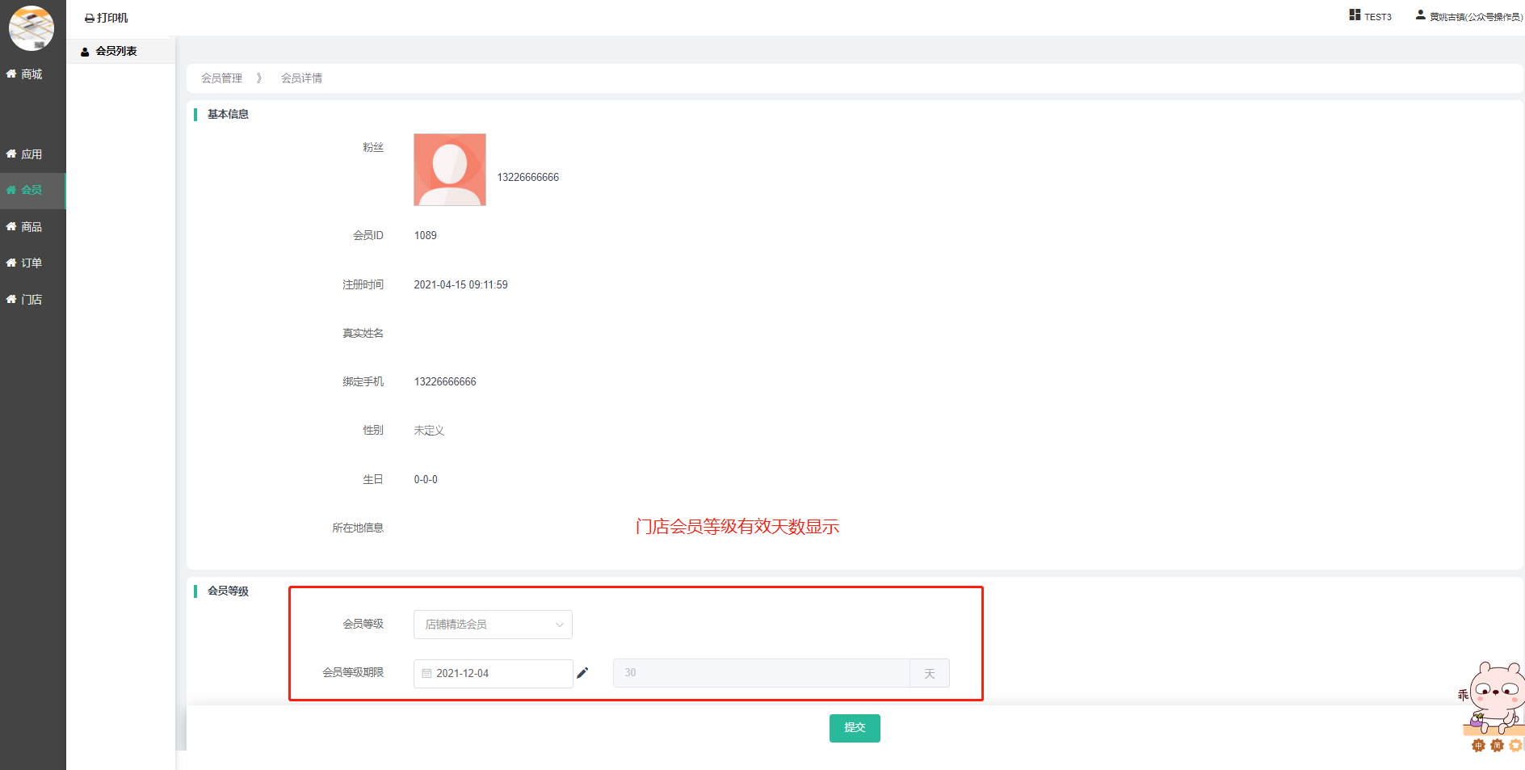Click the 会员详情 breadcrumb
Viewport: 1525px width, 770px height.
click(301, 78)
